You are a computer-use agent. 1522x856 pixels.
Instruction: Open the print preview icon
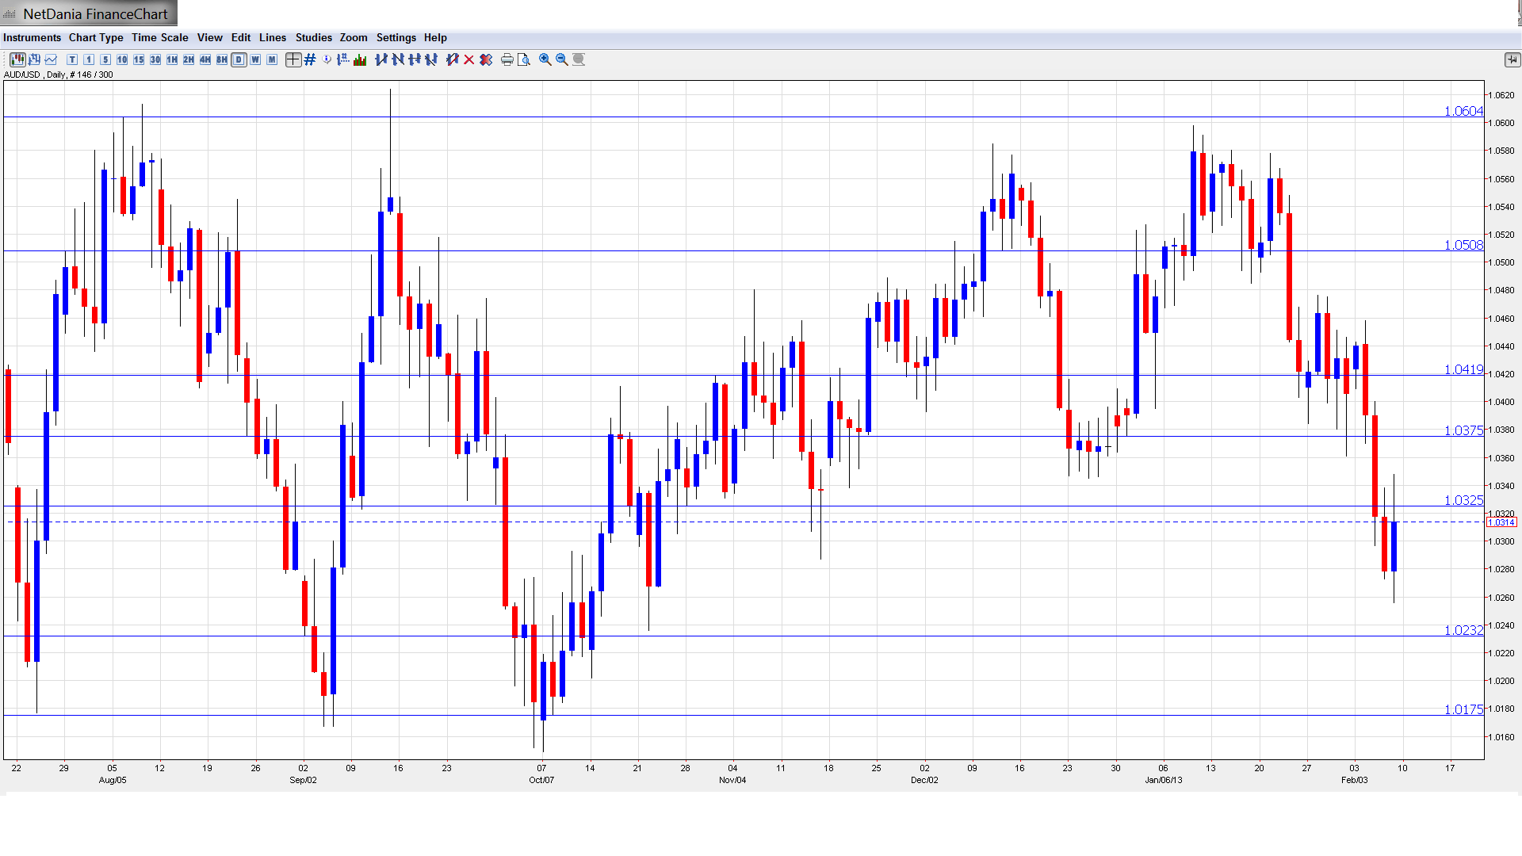coord(523,59)
